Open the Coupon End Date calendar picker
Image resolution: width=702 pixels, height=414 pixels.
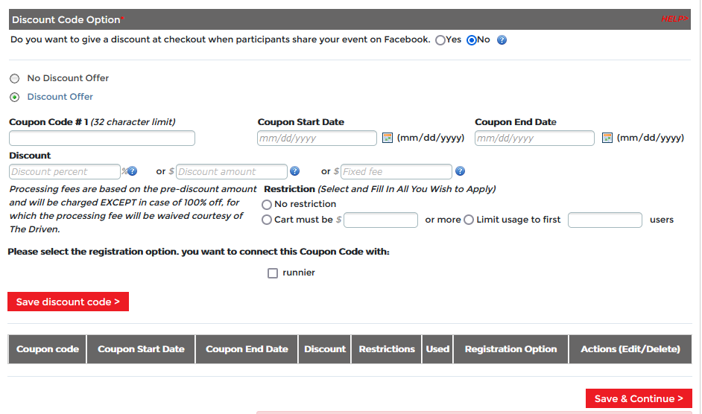point(607,138)
